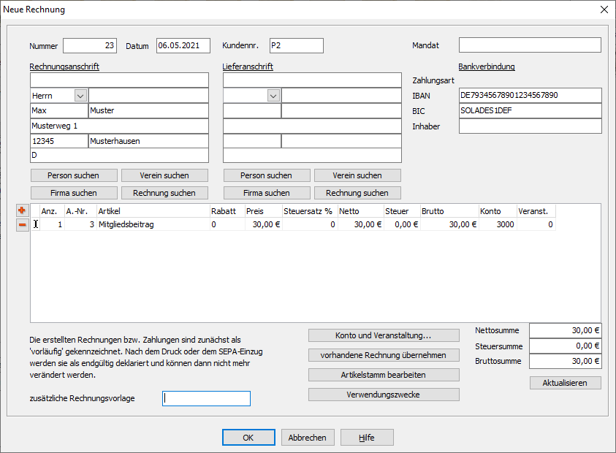
Task: Click the top line of Lieferanschrift
Action: [x=312, y=80]
